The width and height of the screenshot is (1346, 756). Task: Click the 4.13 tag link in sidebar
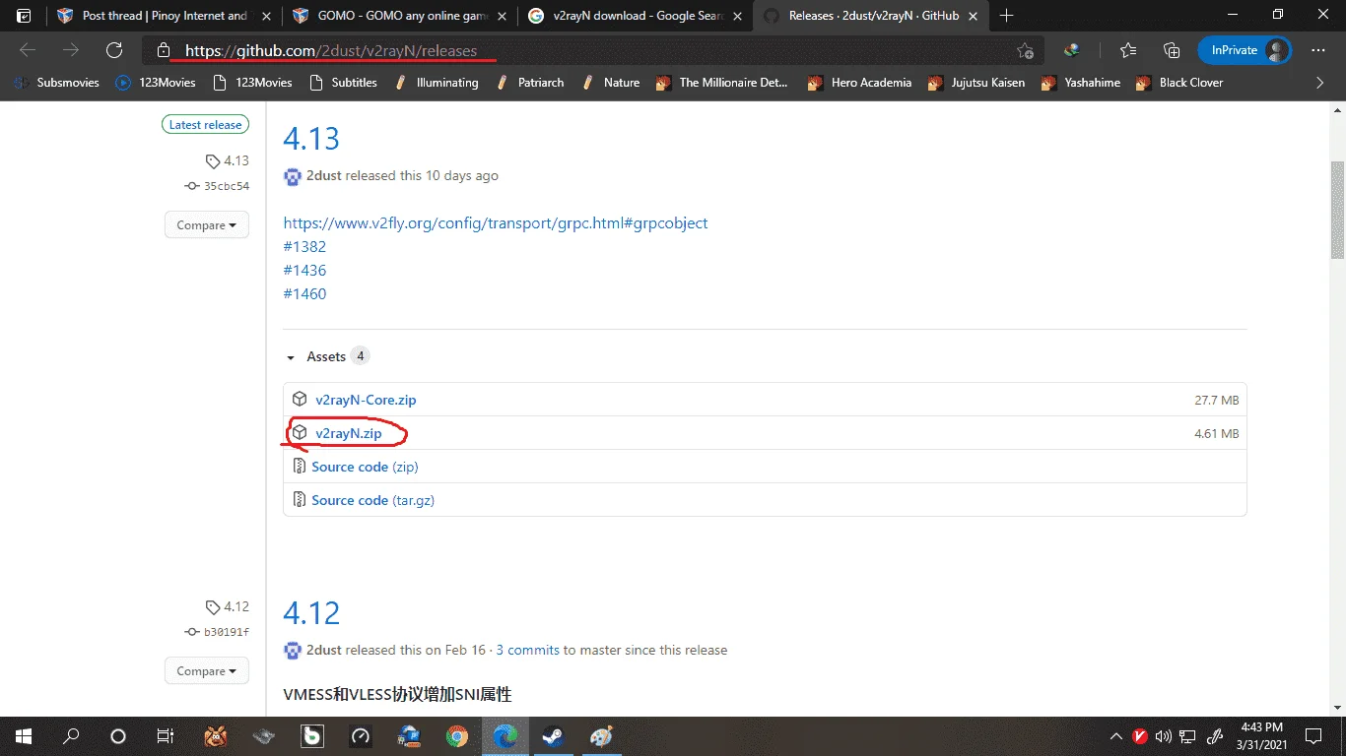228,160
